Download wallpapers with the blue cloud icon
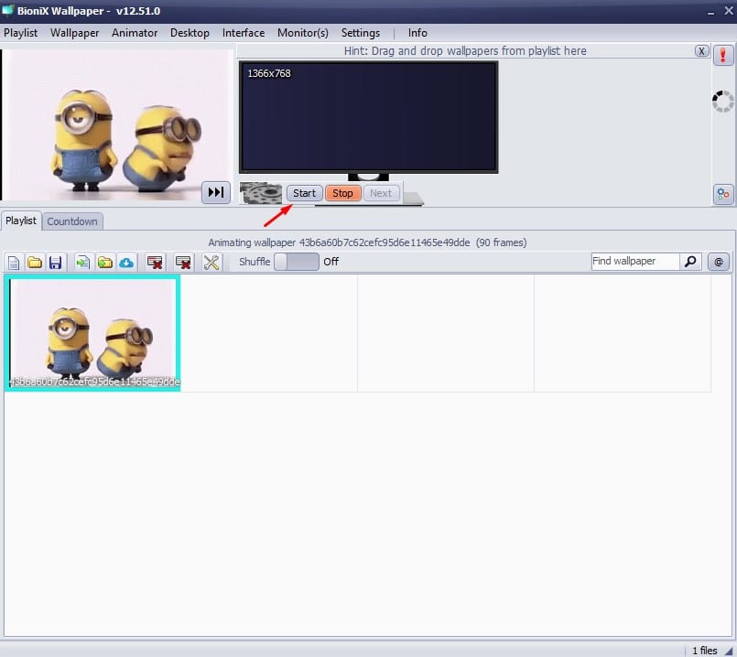This screenshot has width=737, height=657. [126, 262]
